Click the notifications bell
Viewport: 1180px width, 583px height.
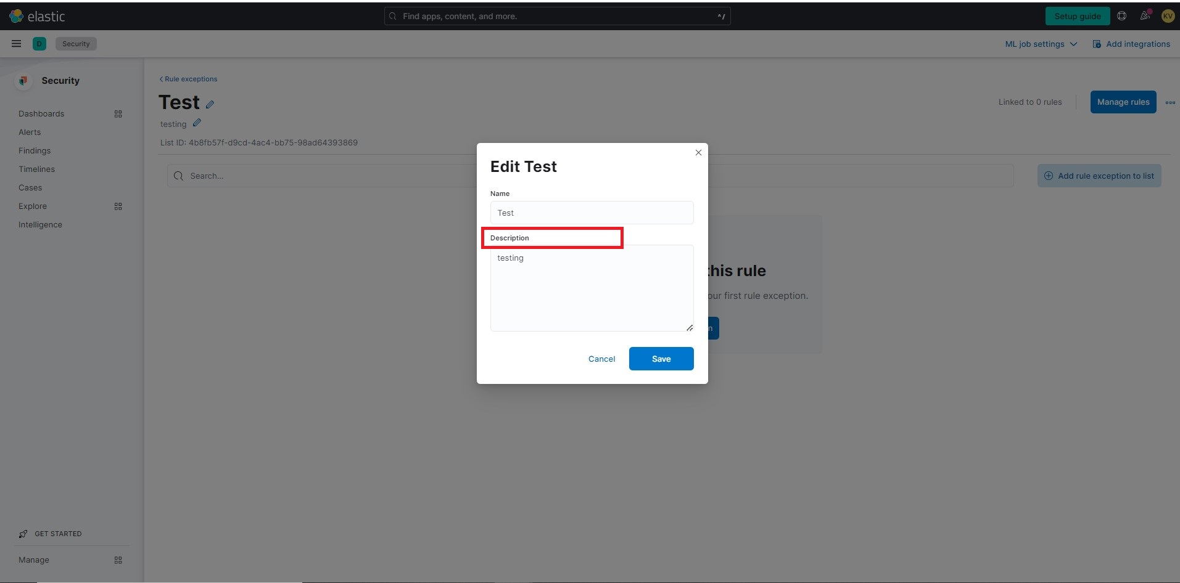[x=1145, y=15]
